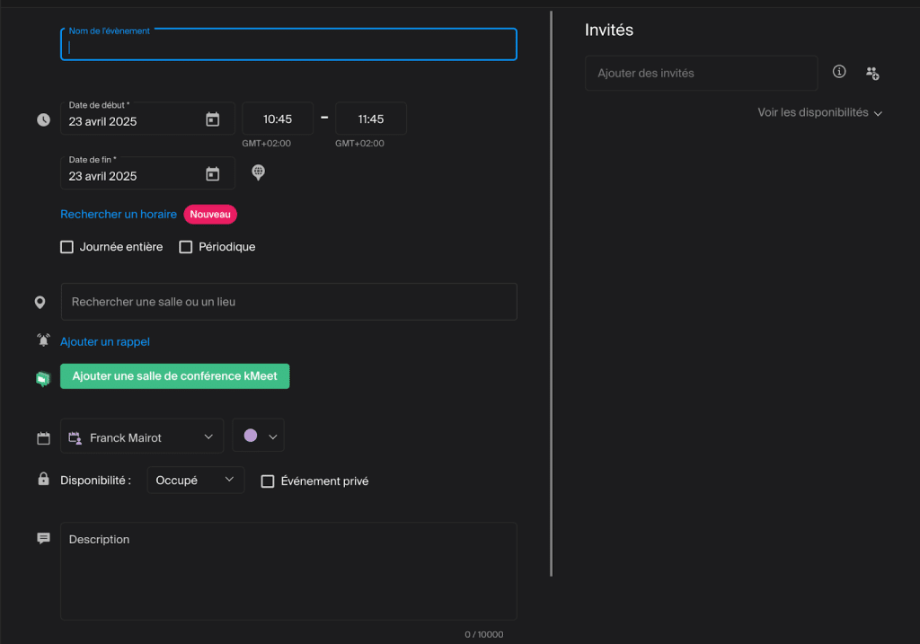Screen dimensions: 920x644
Task: Open the Franck Mairot calendar dropdown
Action: (142, 437)
